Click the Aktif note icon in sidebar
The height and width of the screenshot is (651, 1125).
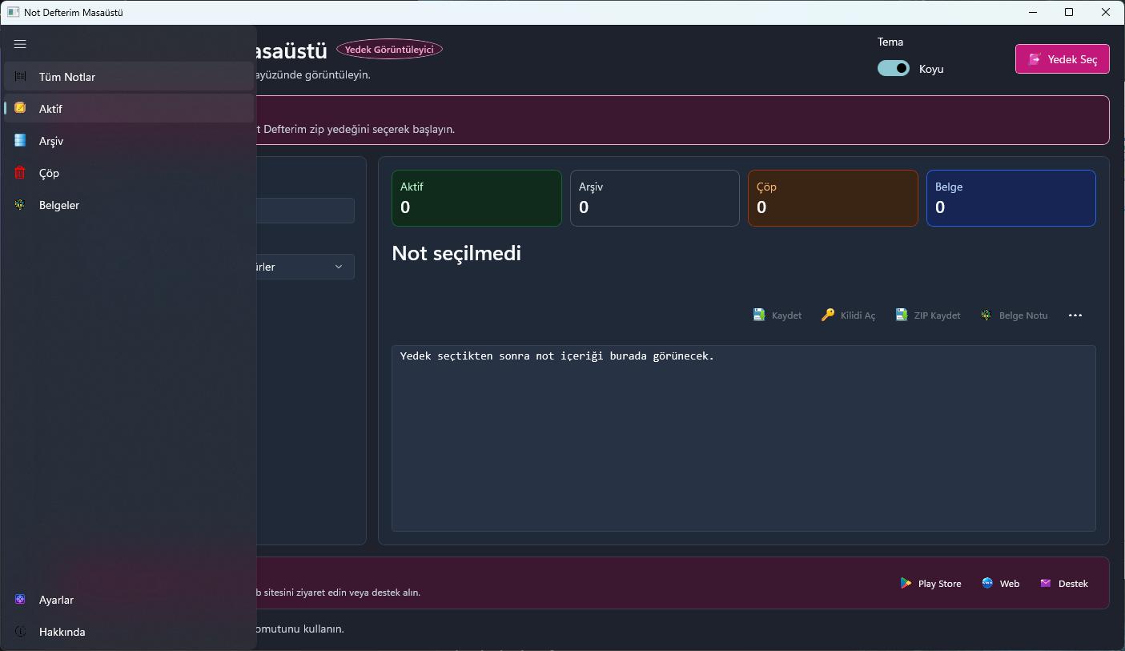point(20,108)
